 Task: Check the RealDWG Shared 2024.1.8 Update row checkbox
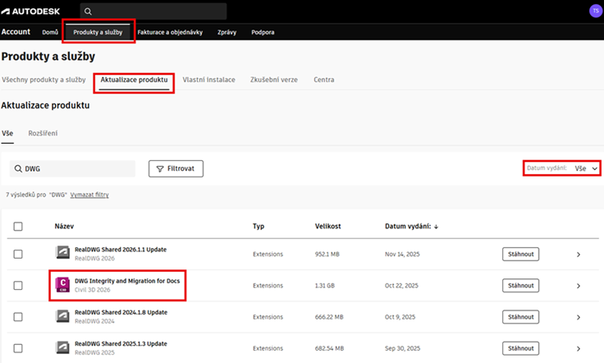click(x=18, y=317)
